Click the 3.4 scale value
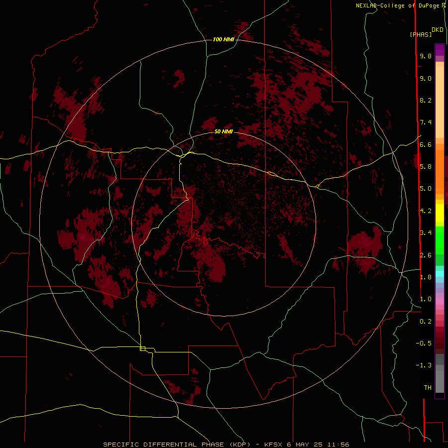 click(x=426, y=233)
